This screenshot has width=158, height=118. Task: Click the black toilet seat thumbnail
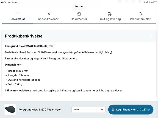pyautogui.click(x=10, y=110)
